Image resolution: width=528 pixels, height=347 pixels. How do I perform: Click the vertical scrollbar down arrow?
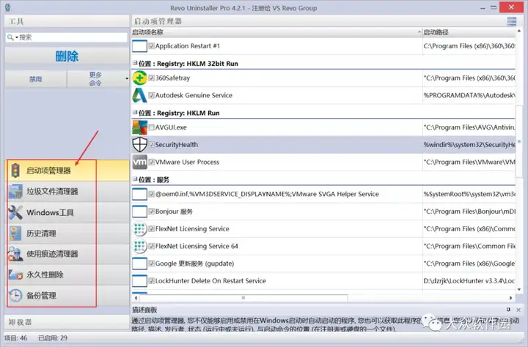[x=519, y=289]
